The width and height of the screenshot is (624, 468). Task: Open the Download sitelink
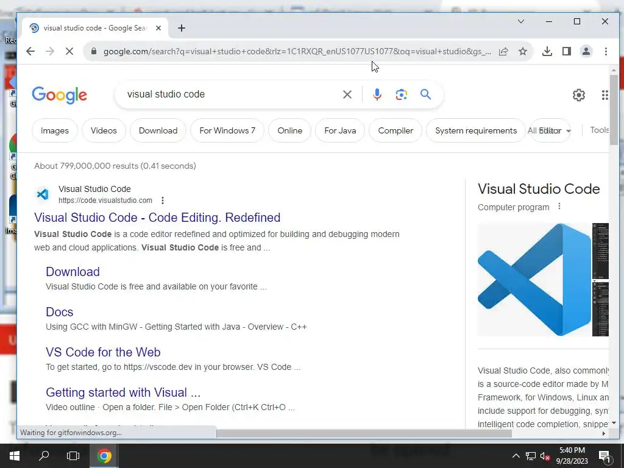coord(73,272)
